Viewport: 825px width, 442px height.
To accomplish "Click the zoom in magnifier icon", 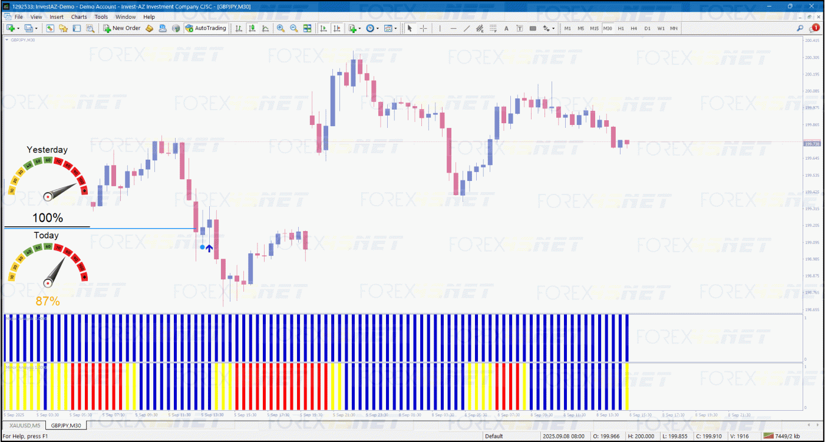I will (280, 28).
